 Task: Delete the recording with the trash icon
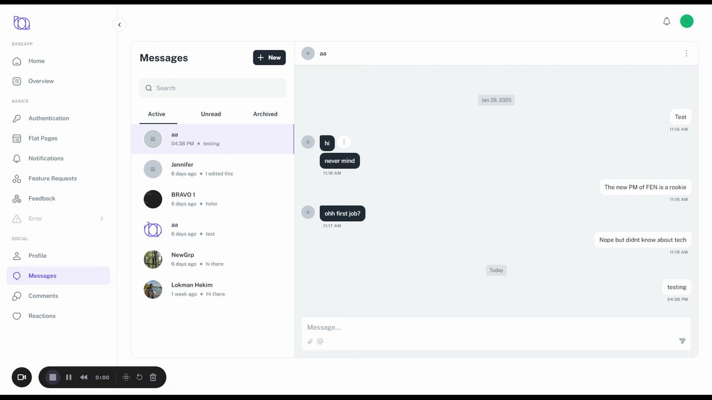[153, 377]
